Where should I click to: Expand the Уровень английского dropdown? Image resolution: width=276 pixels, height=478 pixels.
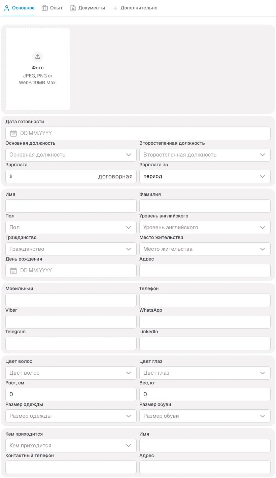(205, 228)
